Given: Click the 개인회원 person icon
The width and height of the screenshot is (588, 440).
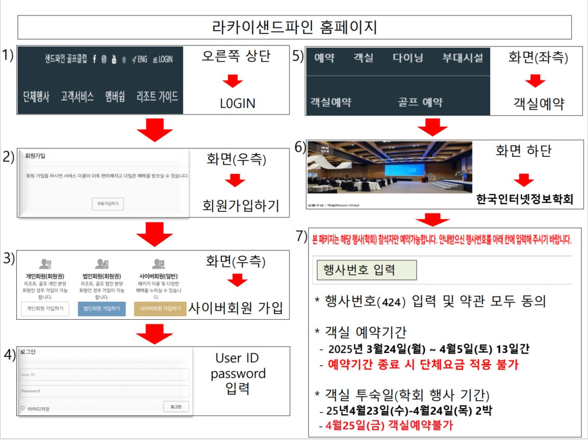Looking at the screenshot, I should pos(45,264).
